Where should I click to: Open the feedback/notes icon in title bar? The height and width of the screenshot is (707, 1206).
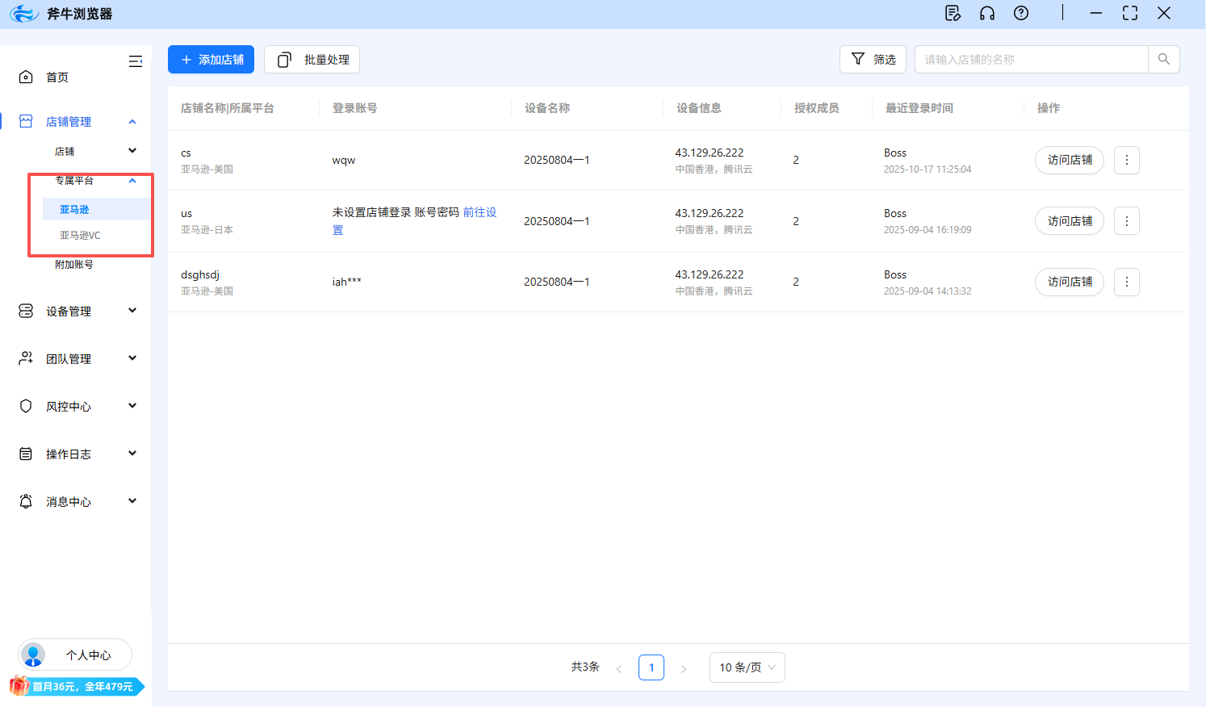click(953, 13)
